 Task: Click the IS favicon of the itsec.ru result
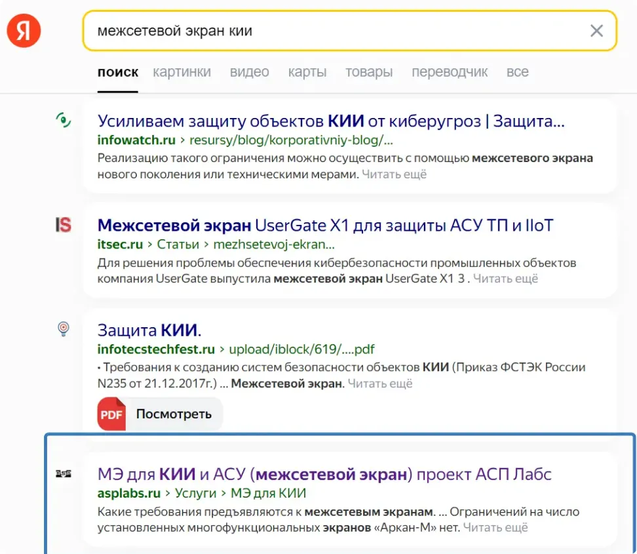pos(63,224)
